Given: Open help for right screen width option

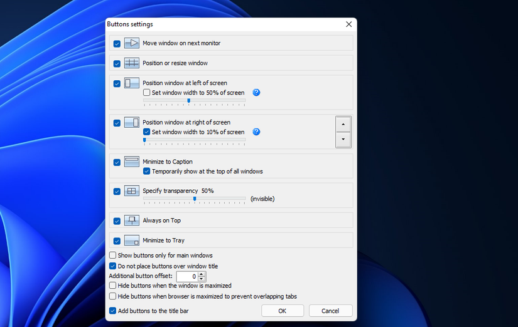Looking at the screenshot, I should (x=256, y=132).
